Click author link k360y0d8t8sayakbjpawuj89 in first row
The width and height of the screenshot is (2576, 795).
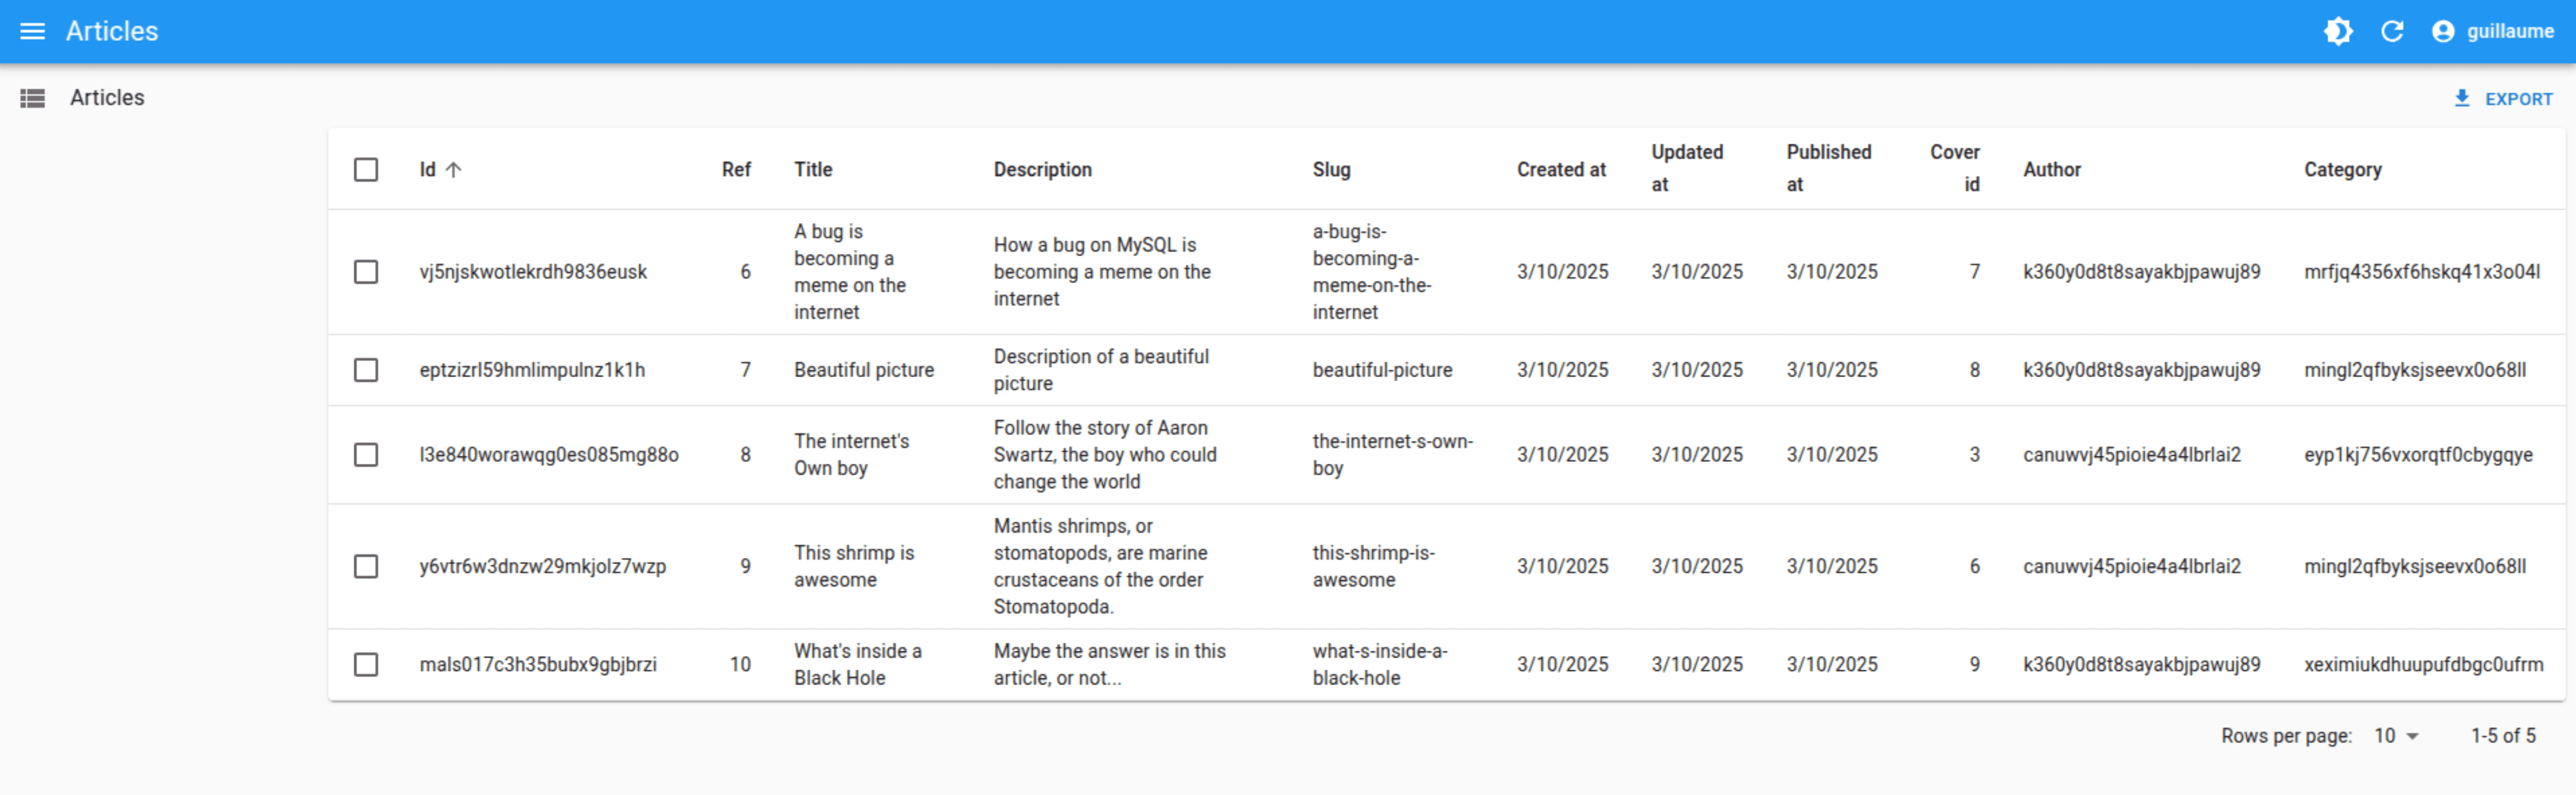[x=2141, y=272]
